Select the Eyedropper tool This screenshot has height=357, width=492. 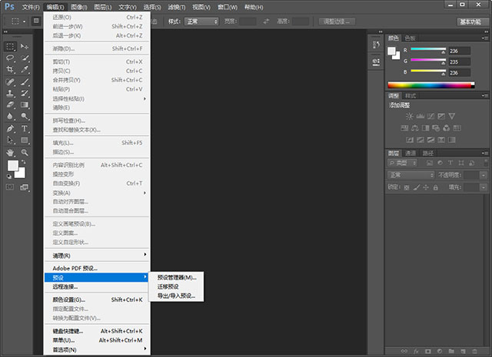click(25, 69)
